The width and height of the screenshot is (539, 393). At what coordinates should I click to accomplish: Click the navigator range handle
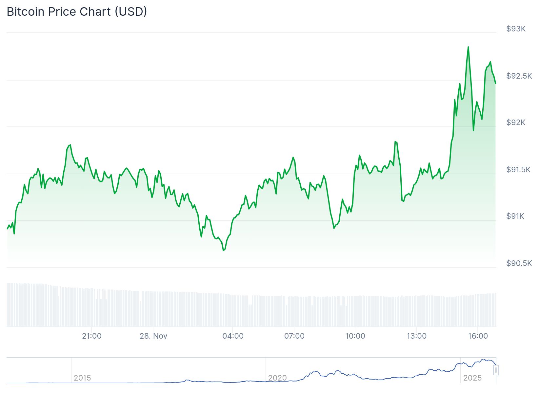click(496, 370)
